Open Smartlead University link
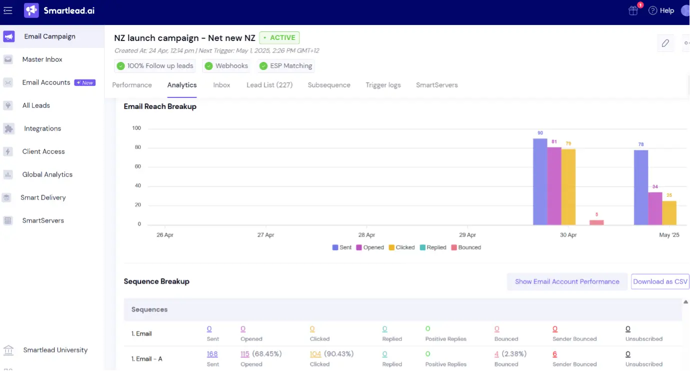The height and width of the screenshot is (372, 692). click(x=55, y=350)
